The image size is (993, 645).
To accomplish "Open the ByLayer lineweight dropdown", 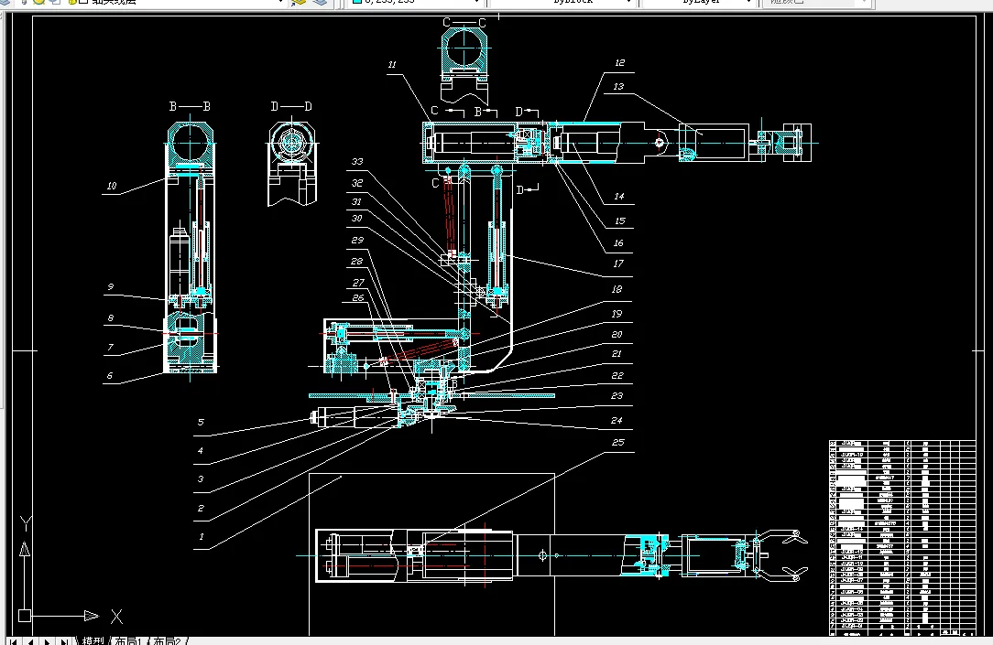I will coord(699,3).
